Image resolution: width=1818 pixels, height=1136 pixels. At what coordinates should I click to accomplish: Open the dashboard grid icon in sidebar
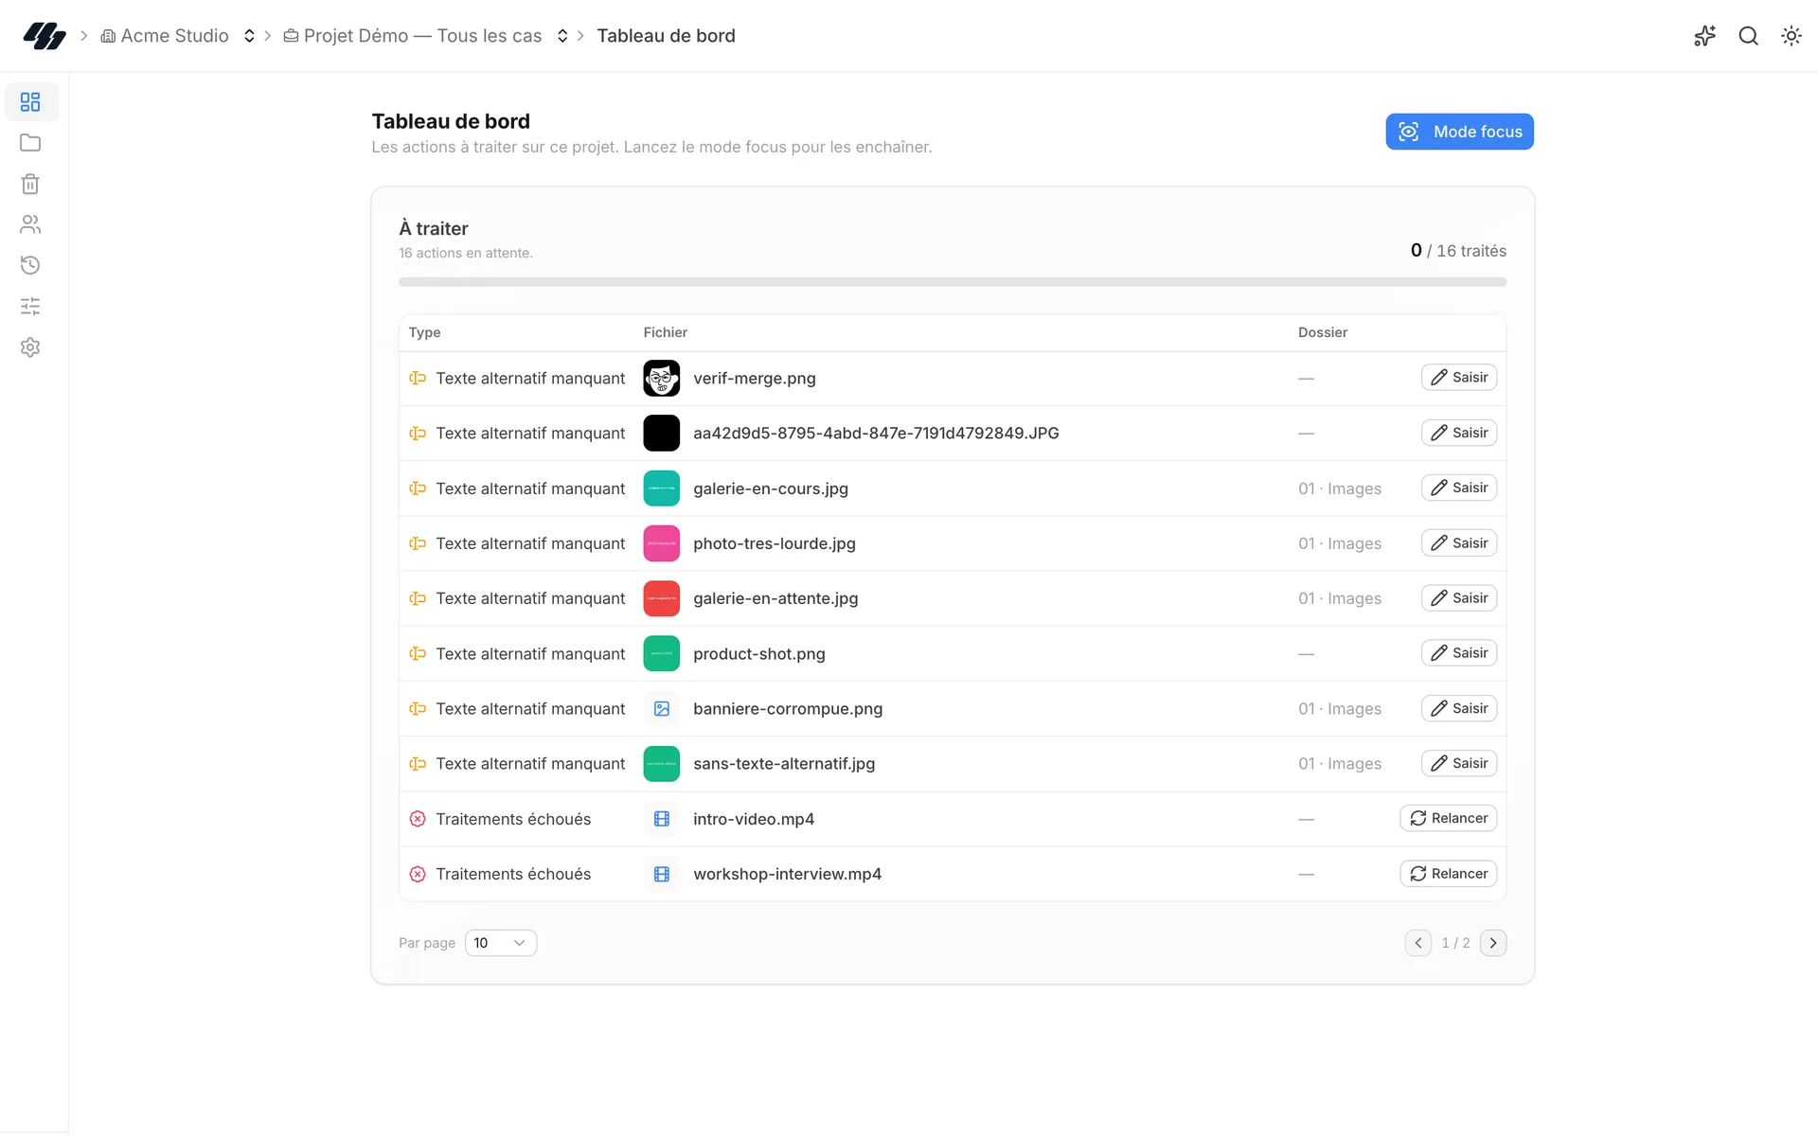tap(30, 102)
